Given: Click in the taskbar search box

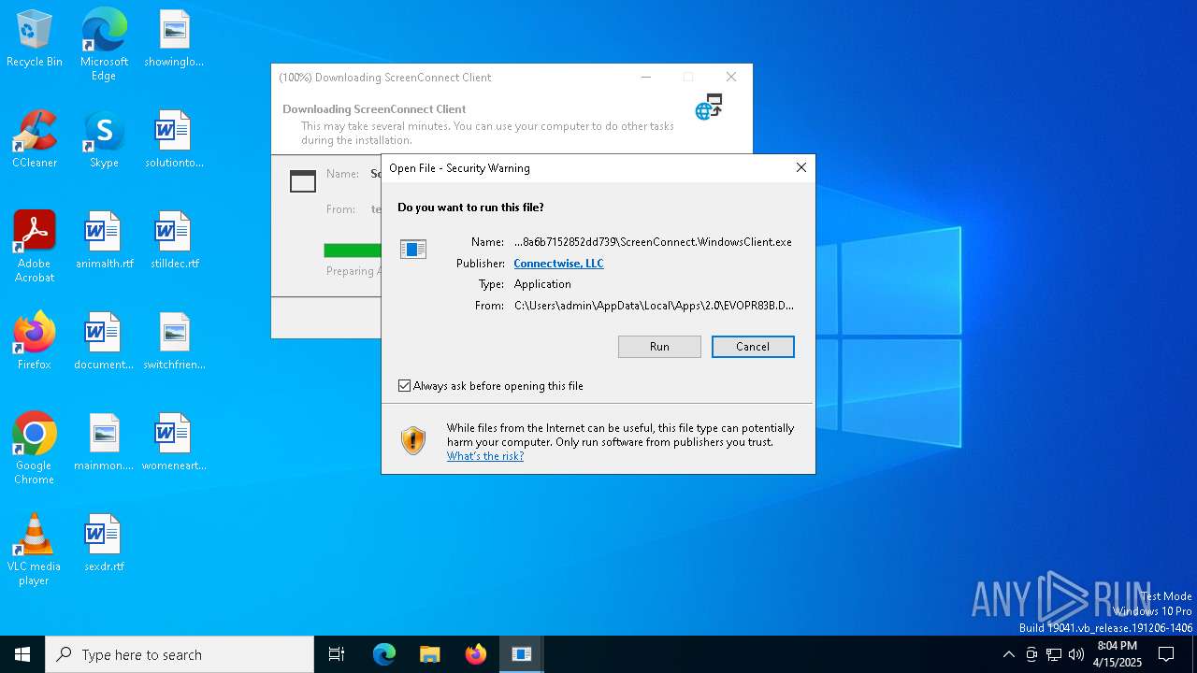Looking at the screenshot, I should coord(180,654).
